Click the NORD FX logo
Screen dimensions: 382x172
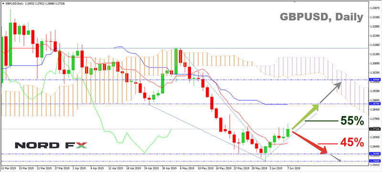tap(51, 145)
